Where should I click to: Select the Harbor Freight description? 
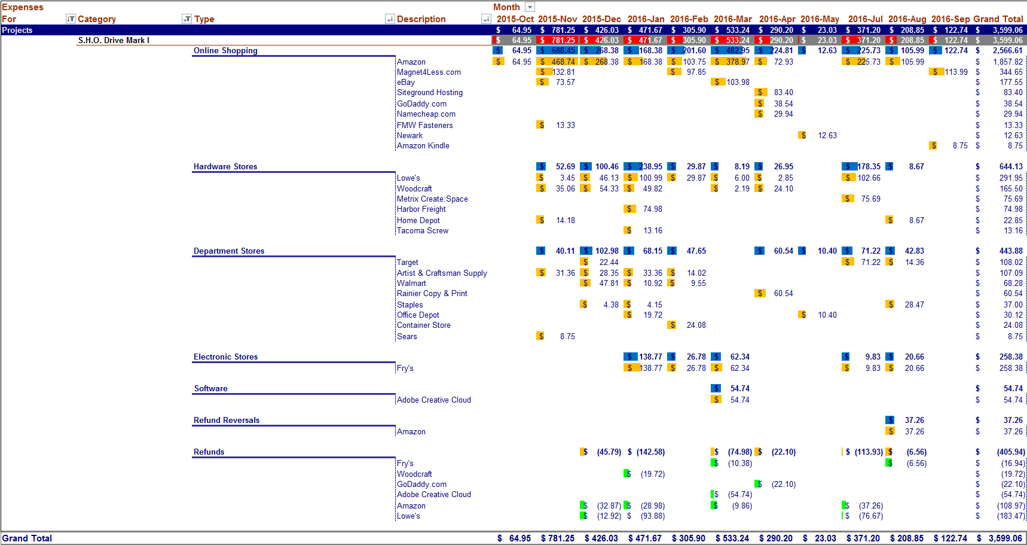(421, 209)
